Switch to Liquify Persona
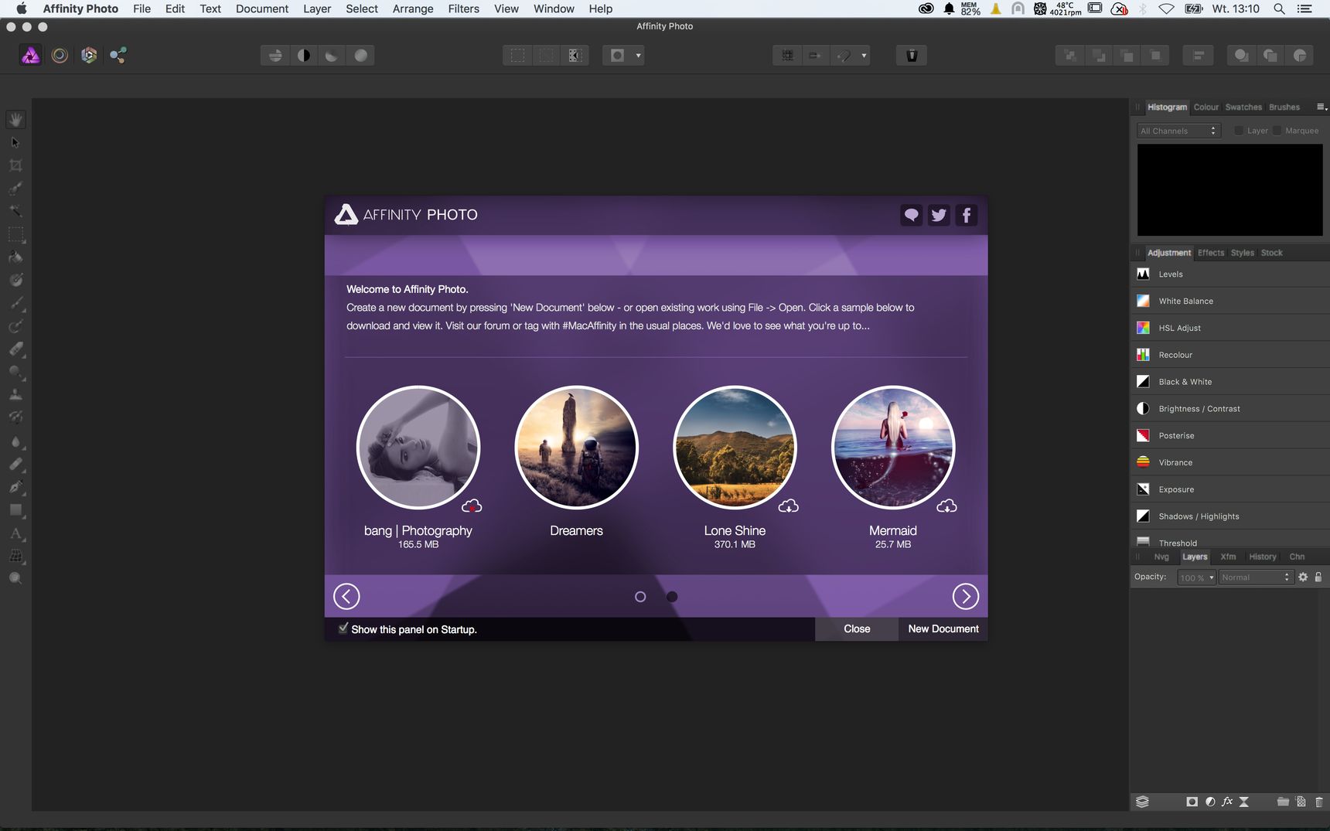 (60, 56)
